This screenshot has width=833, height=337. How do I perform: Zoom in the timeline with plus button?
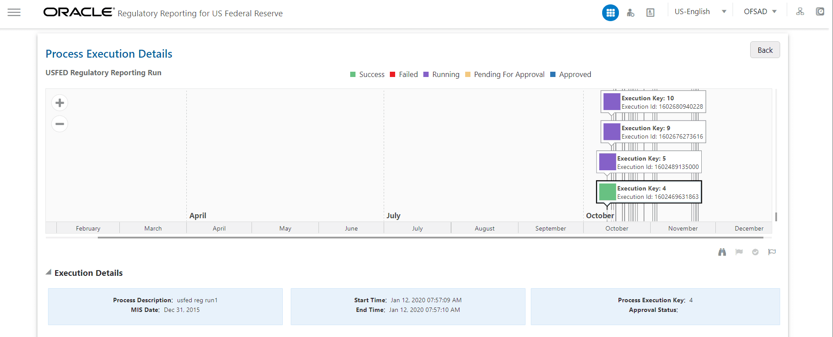60,103
